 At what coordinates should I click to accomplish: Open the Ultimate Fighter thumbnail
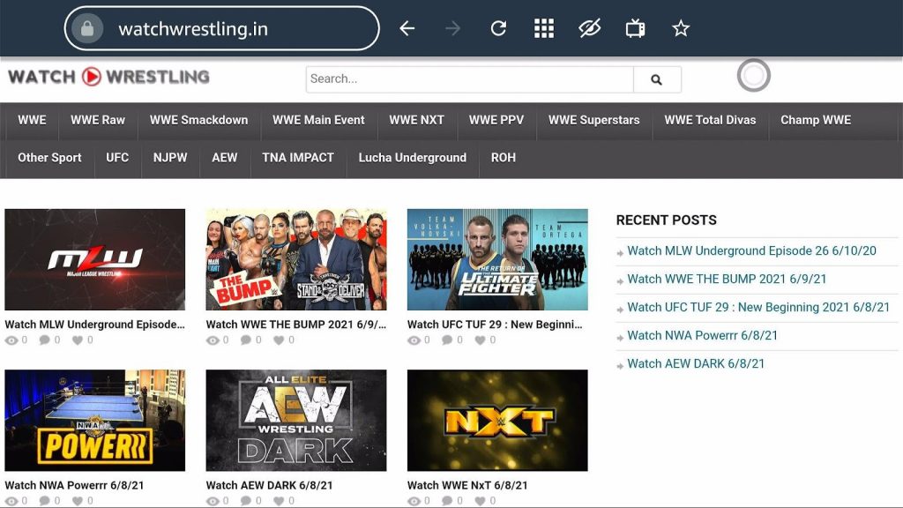(x=497, y=260)
